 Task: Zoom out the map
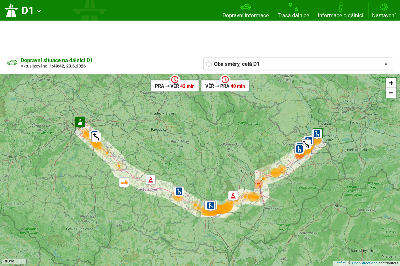[391, 93]
